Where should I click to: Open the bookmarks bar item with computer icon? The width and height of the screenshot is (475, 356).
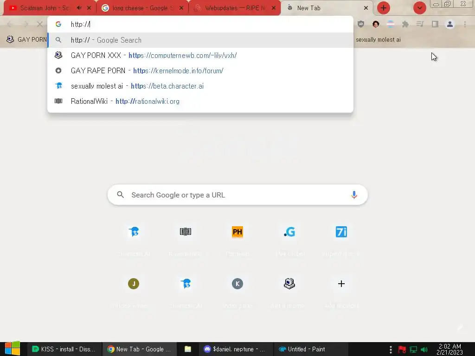coord(26,40)
